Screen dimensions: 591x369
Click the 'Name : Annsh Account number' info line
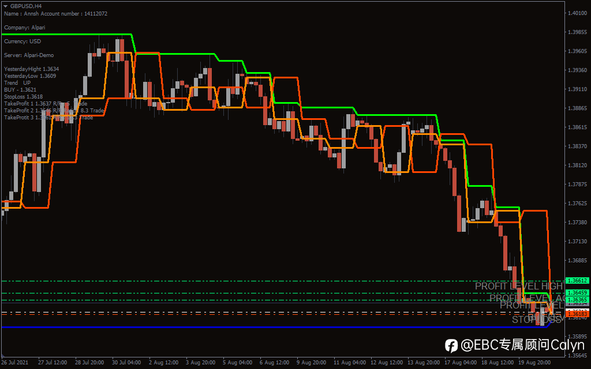click(55, 14)
